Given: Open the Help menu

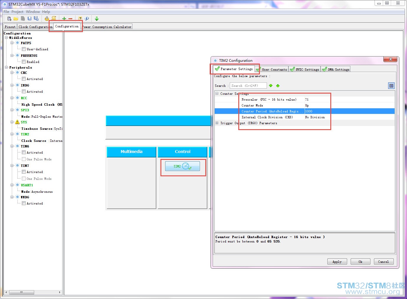Looking at the screenshot, I should click(46, 12).
